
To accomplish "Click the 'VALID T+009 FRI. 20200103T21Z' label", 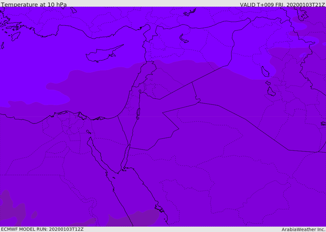I will (282, 5).
